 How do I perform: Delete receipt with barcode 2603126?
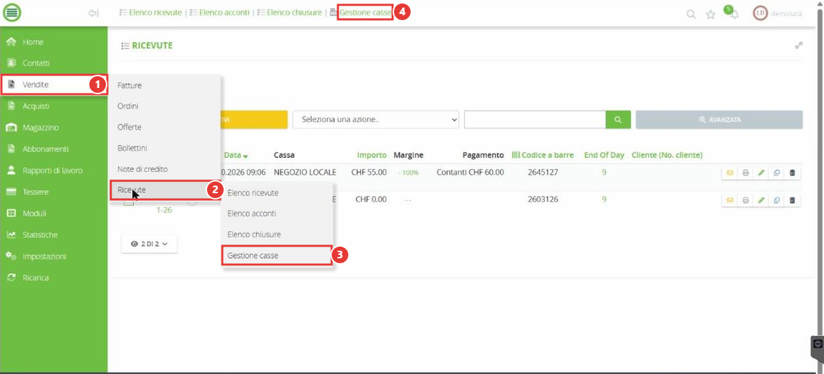(x=792, y=199)
